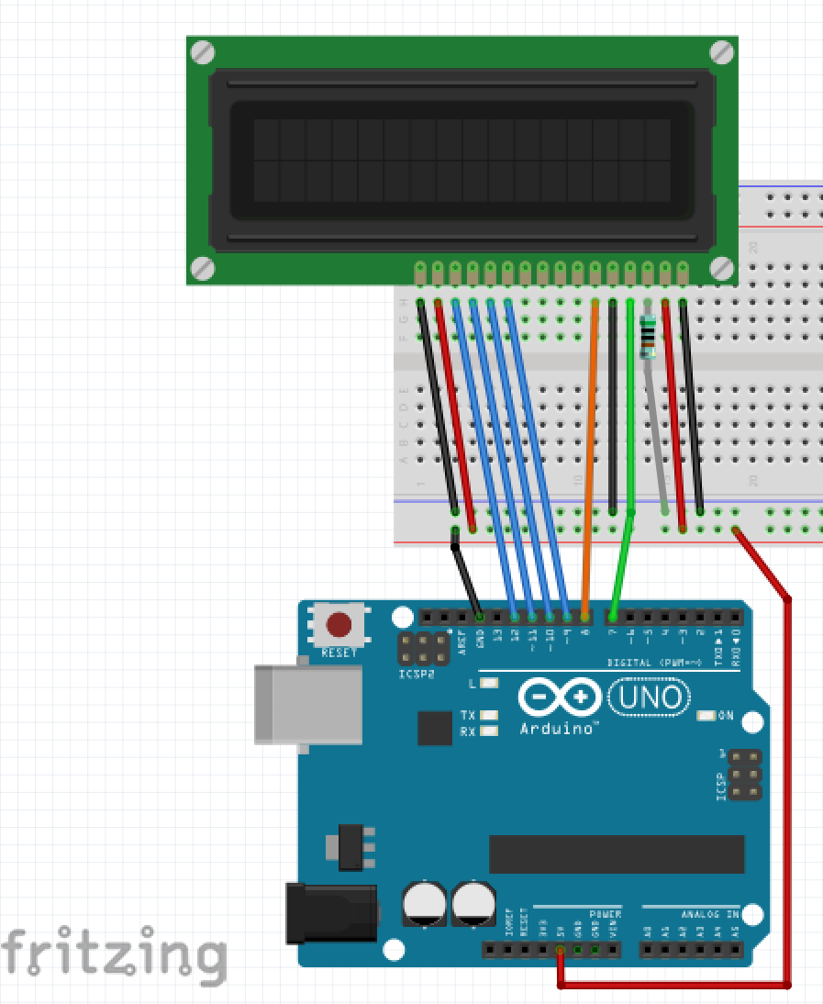823x1004 pixels.
Task: Select the long red wire from 5V to breadboard
Action: coord(789,780)
